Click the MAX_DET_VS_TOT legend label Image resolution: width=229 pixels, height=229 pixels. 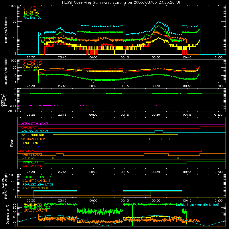click(x=35, y=210)
